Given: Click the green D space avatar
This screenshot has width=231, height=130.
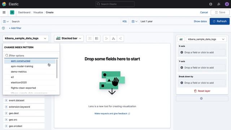Looking at the screenshot, I should [x=12, y=12].
